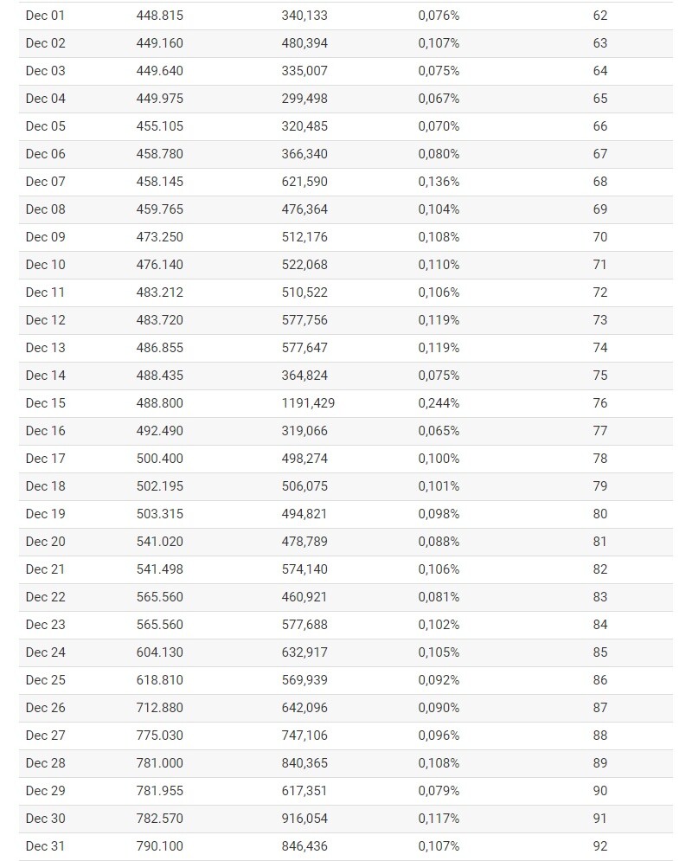692x861 pixels.
Task: Select the Dec 01 date cell
Action: pos(45,16)
